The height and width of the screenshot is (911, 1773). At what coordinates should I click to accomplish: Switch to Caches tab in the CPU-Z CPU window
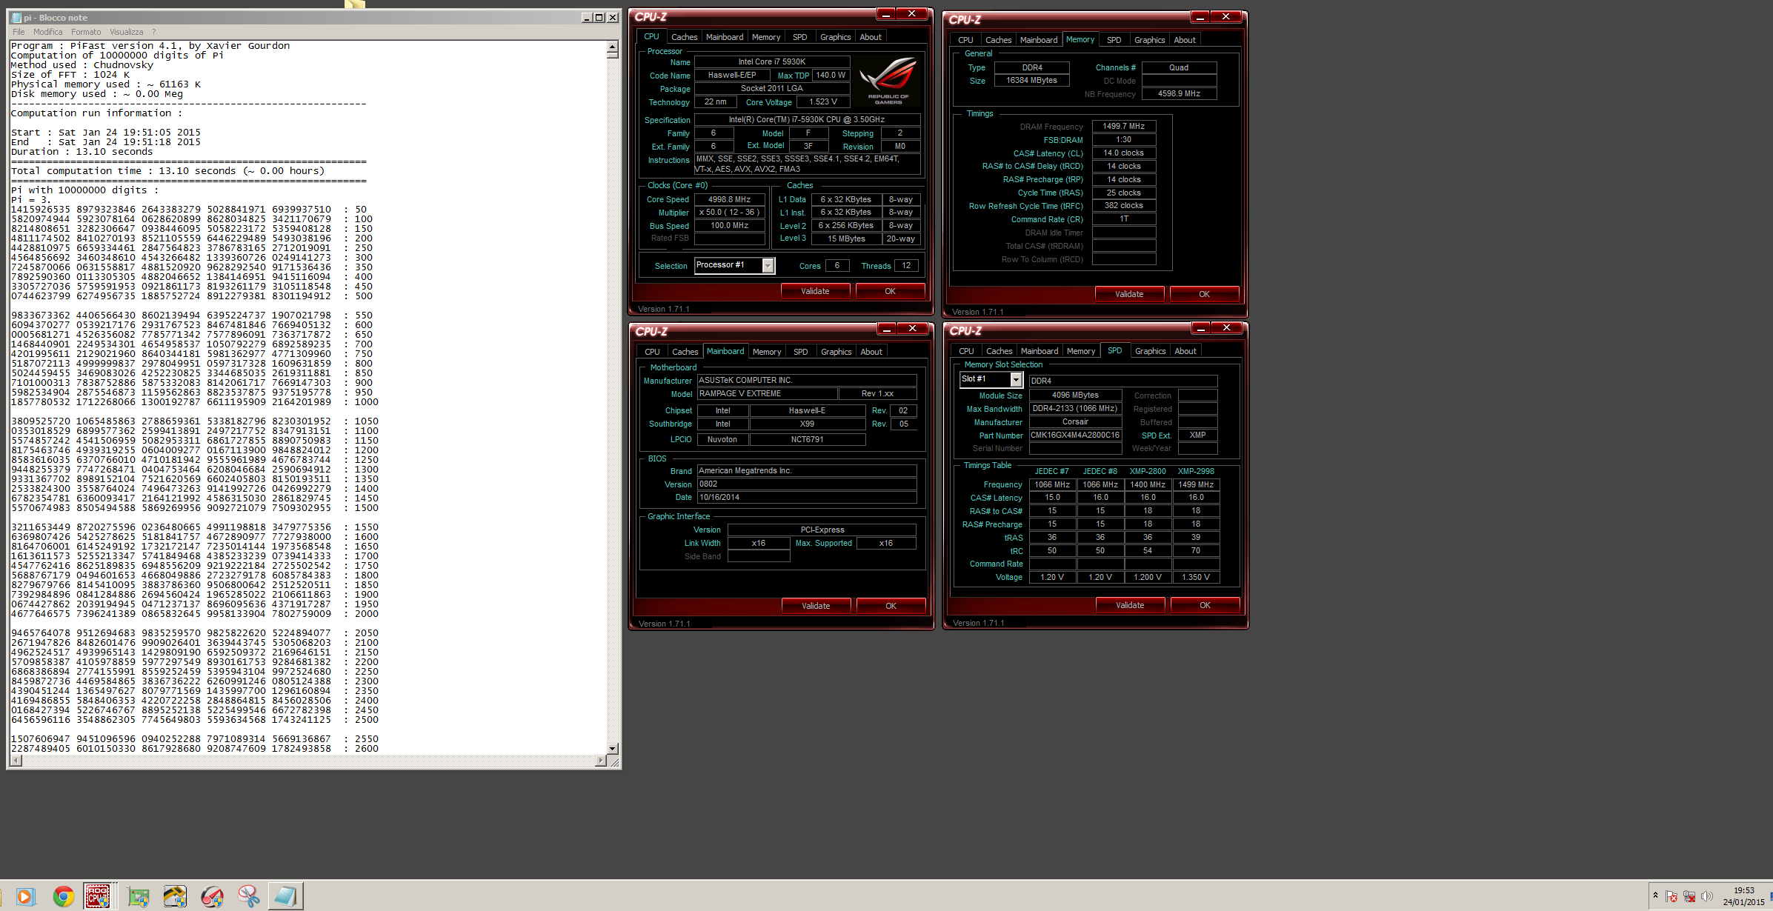pyautogui.click(x=684, y=37)
